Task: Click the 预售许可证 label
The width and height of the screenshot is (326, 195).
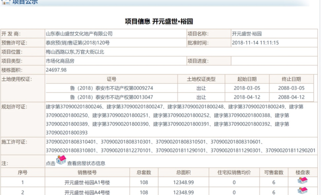Action: click(x=14, y=43)
